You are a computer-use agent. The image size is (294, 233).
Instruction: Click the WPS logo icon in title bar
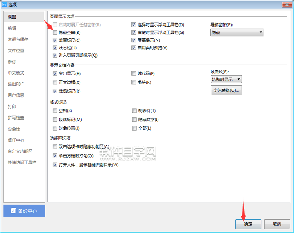pos(4,4)
